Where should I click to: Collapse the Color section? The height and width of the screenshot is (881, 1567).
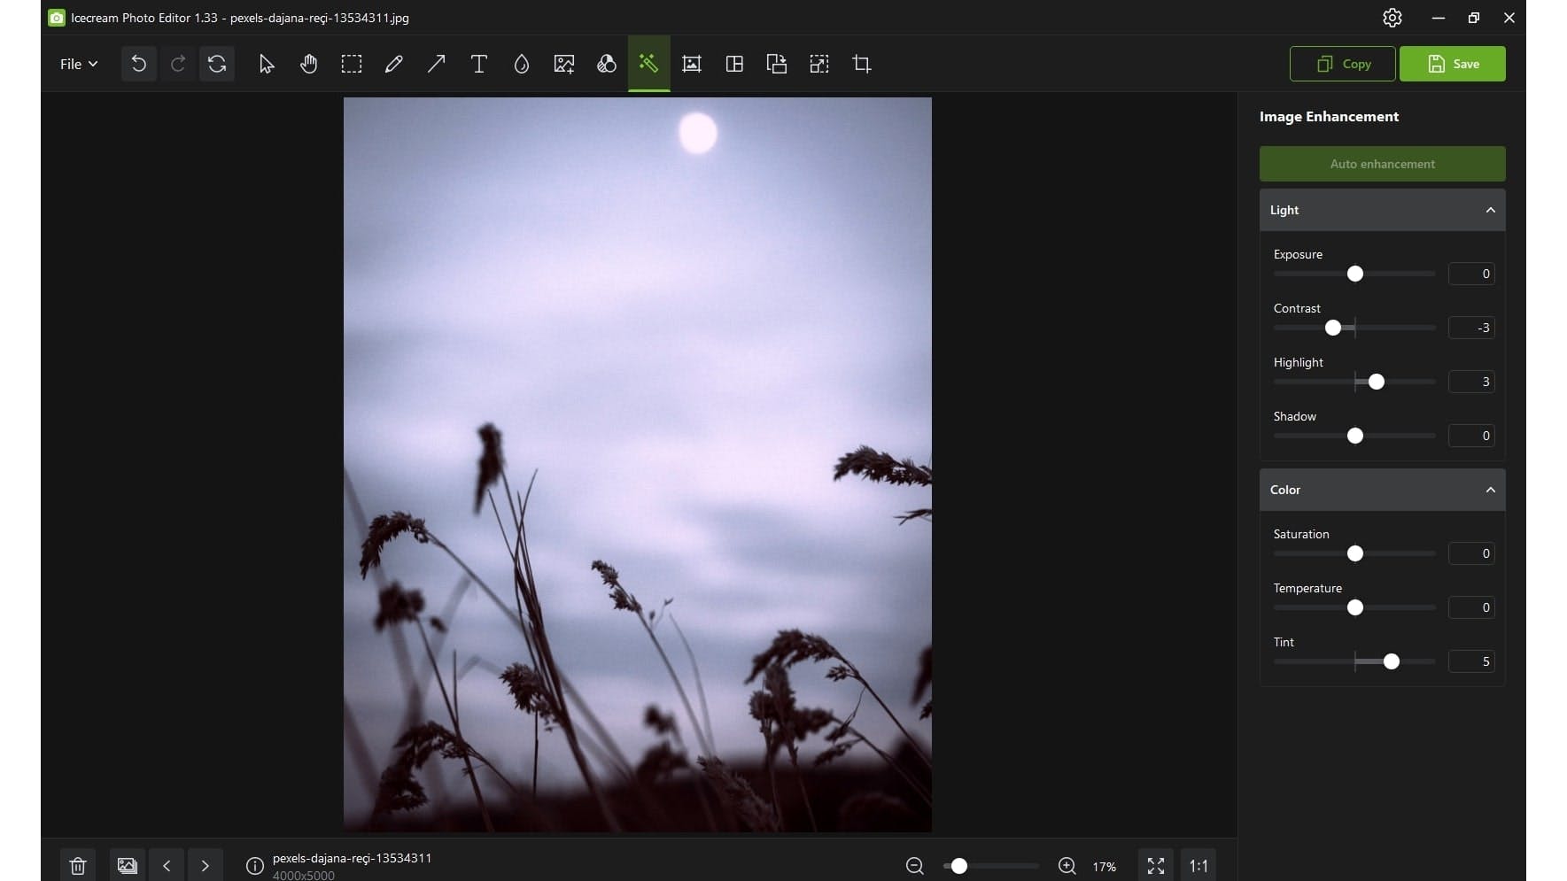coord(1490,490)
